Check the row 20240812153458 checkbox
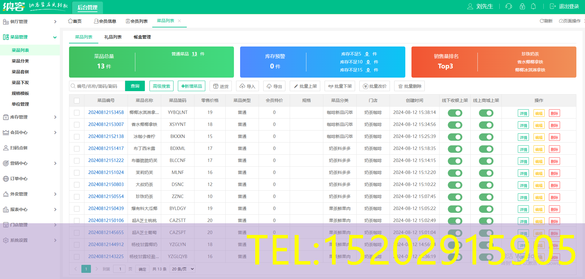 [x=77, y=113]
